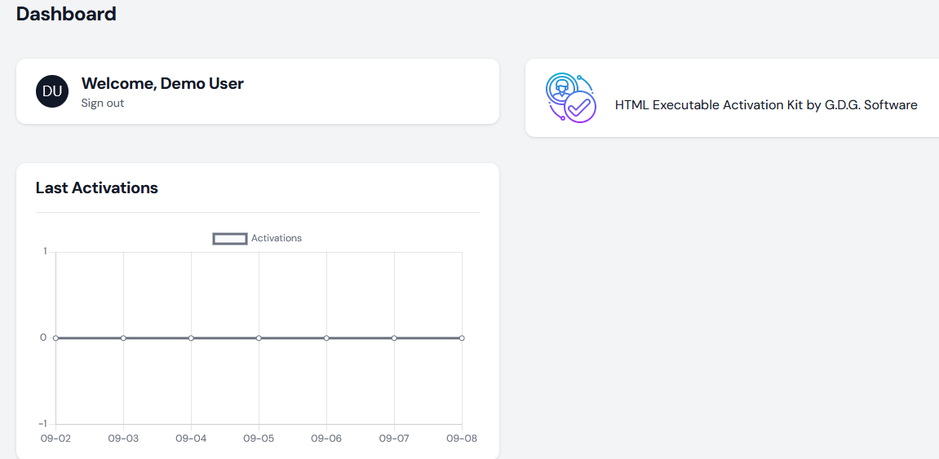The height and width of the screenshot is (459, 939).
Task: Click the Welcome, Demo User text
Action: click(162, 83)
